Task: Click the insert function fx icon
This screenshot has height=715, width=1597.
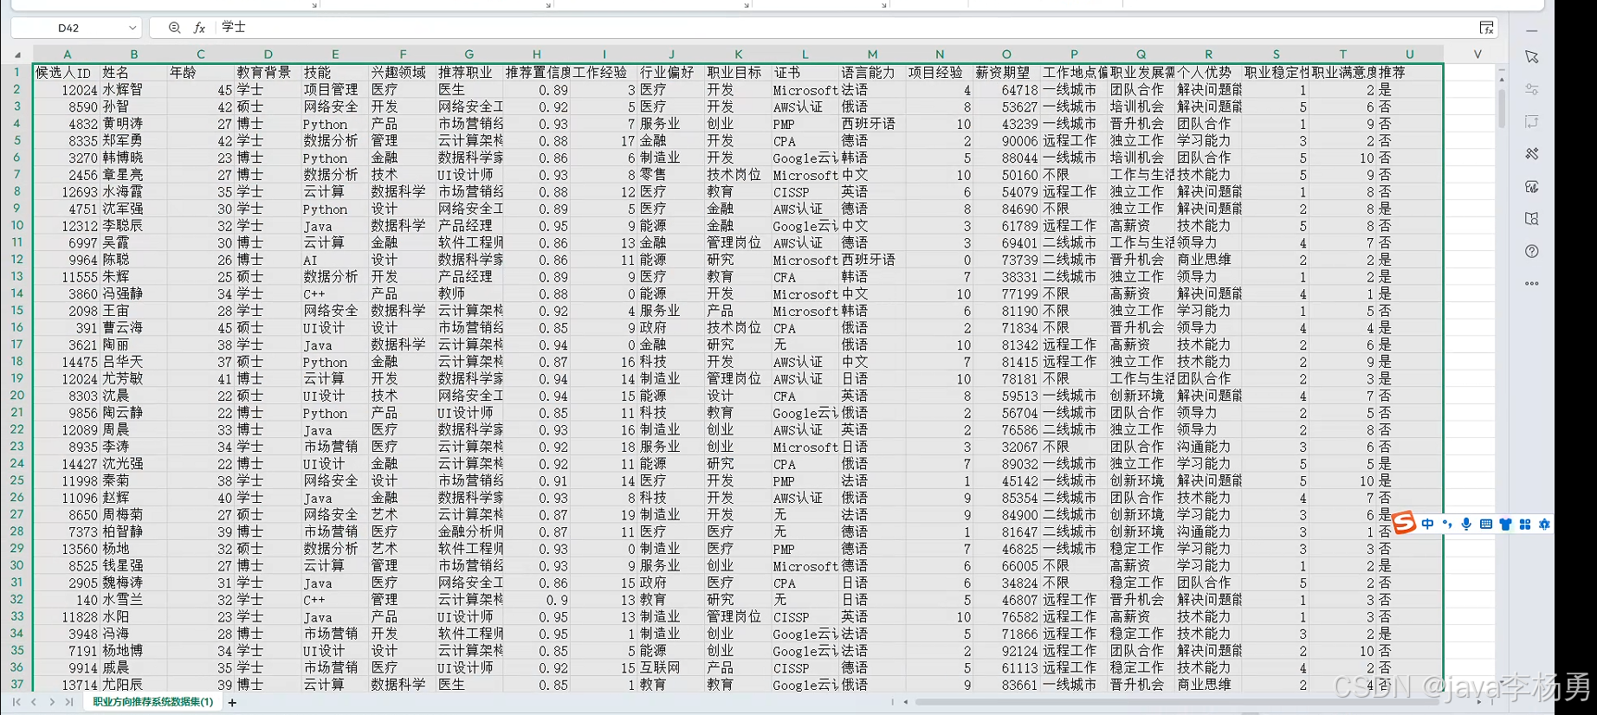Action: tap(199, 28)
